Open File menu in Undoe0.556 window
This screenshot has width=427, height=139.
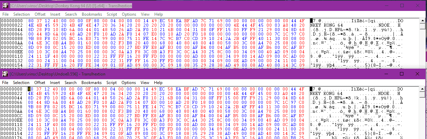coord(5,83)
